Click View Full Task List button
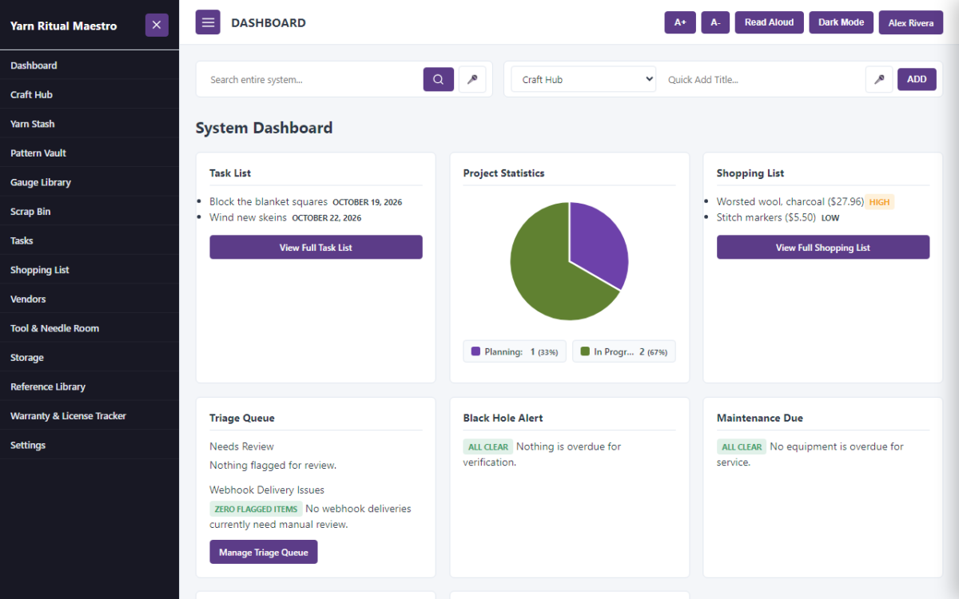 pos(316,248)
